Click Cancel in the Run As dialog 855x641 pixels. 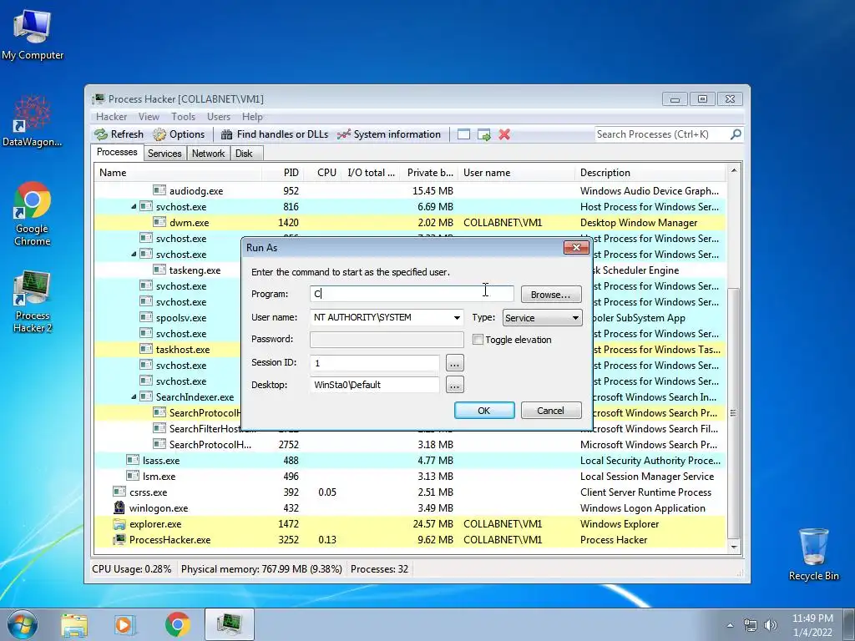(551, 411)
